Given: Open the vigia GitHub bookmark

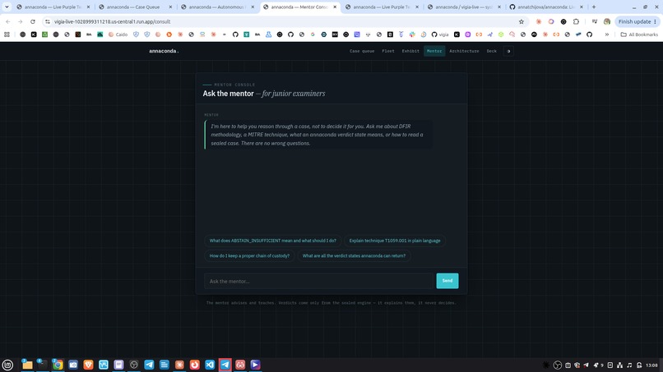Looking at the screenshot, I should point(440,34).
